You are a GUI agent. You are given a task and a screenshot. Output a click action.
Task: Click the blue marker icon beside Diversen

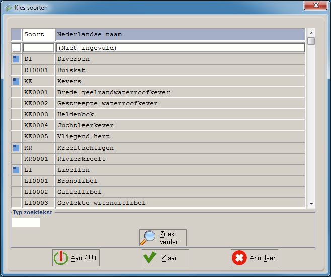16,59
